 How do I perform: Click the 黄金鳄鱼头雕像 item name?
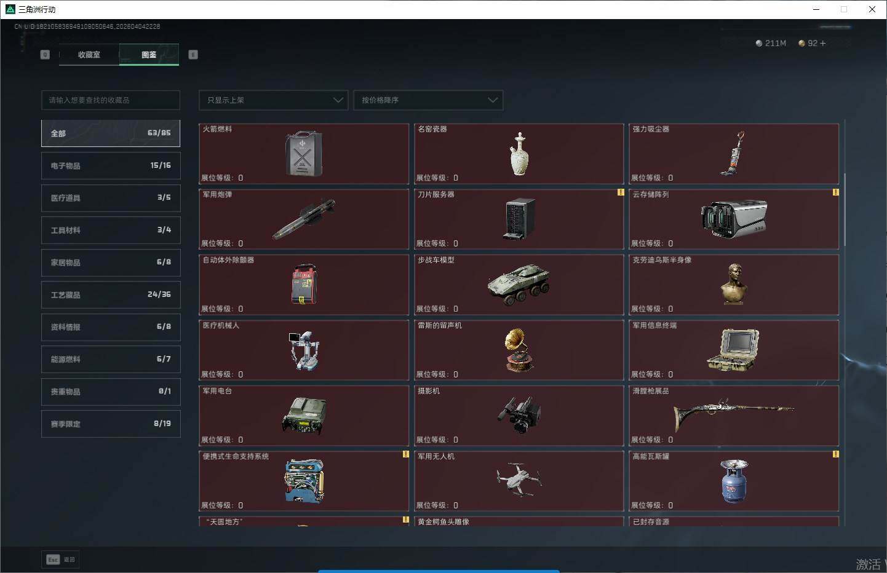tap(443, 522)
